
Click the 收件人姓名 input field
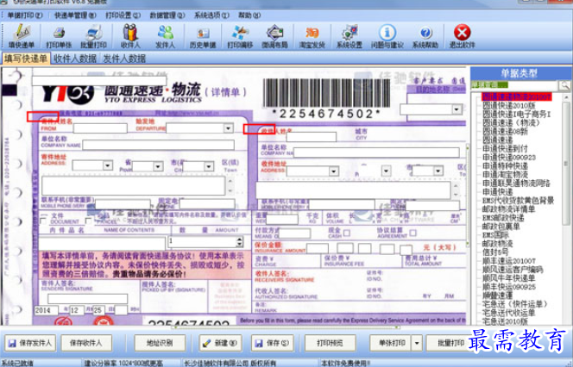point(312,137)
